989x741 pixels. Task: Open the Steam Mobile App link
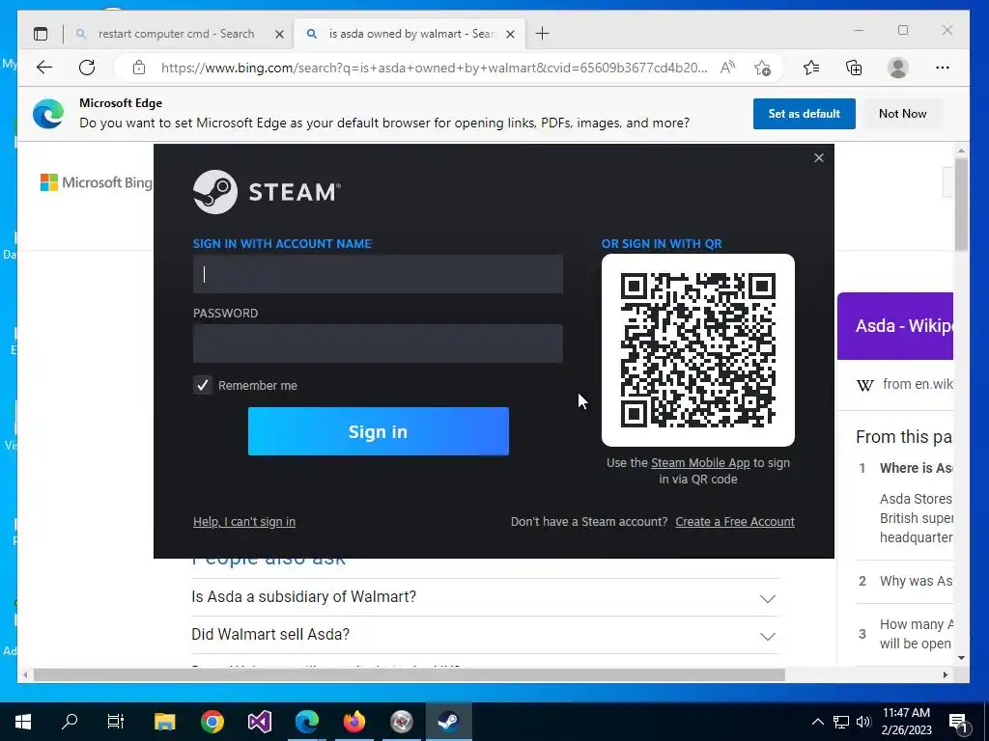click(x=700, y=462)
